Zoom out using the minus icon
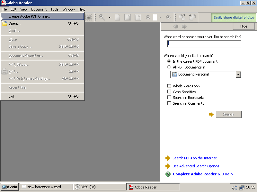 coord(148,17)
